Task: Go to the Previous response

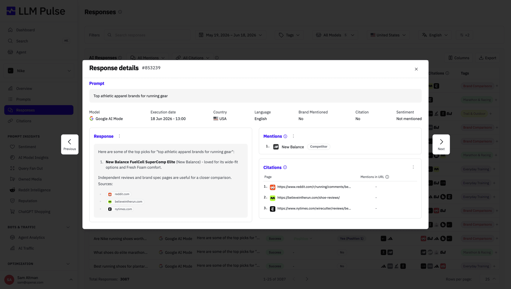Action: point(70,144)
